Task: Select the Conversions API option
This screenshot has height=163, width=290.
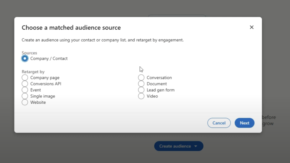Action: click(25, 84)
